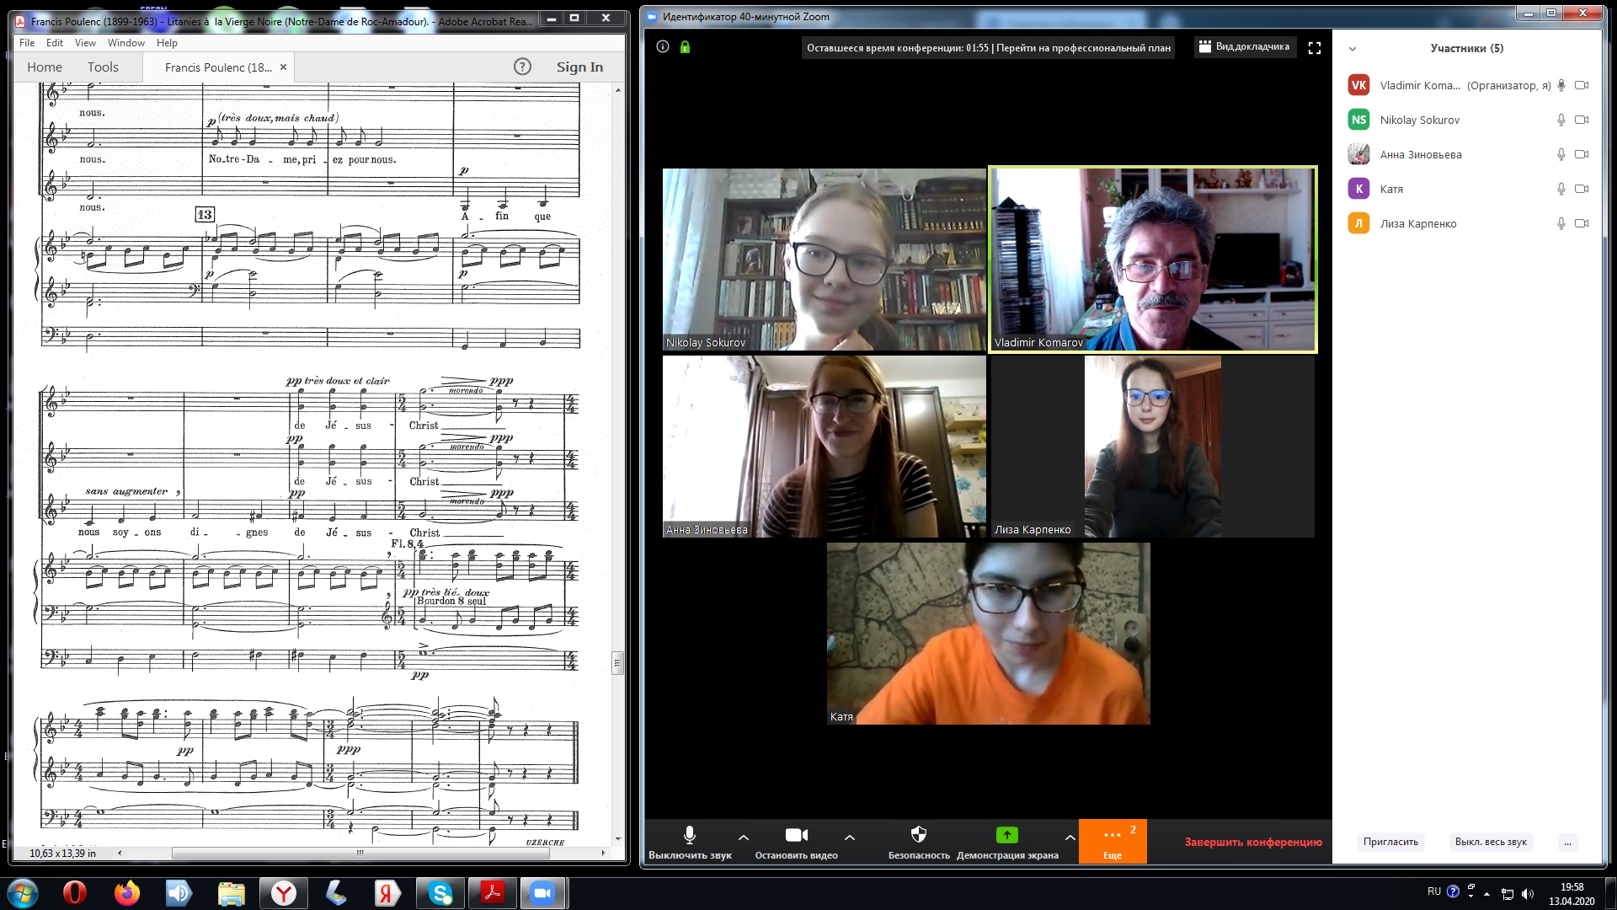The width and height of the screenshot is (1617, 910).
Task: Click Выкл. весь звук mute all button
Action: click(x=1491, y=842)
